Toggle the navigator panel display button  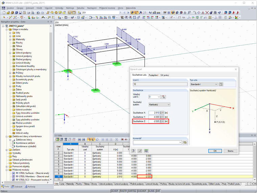pyautogui.click(x=70, y=13)
